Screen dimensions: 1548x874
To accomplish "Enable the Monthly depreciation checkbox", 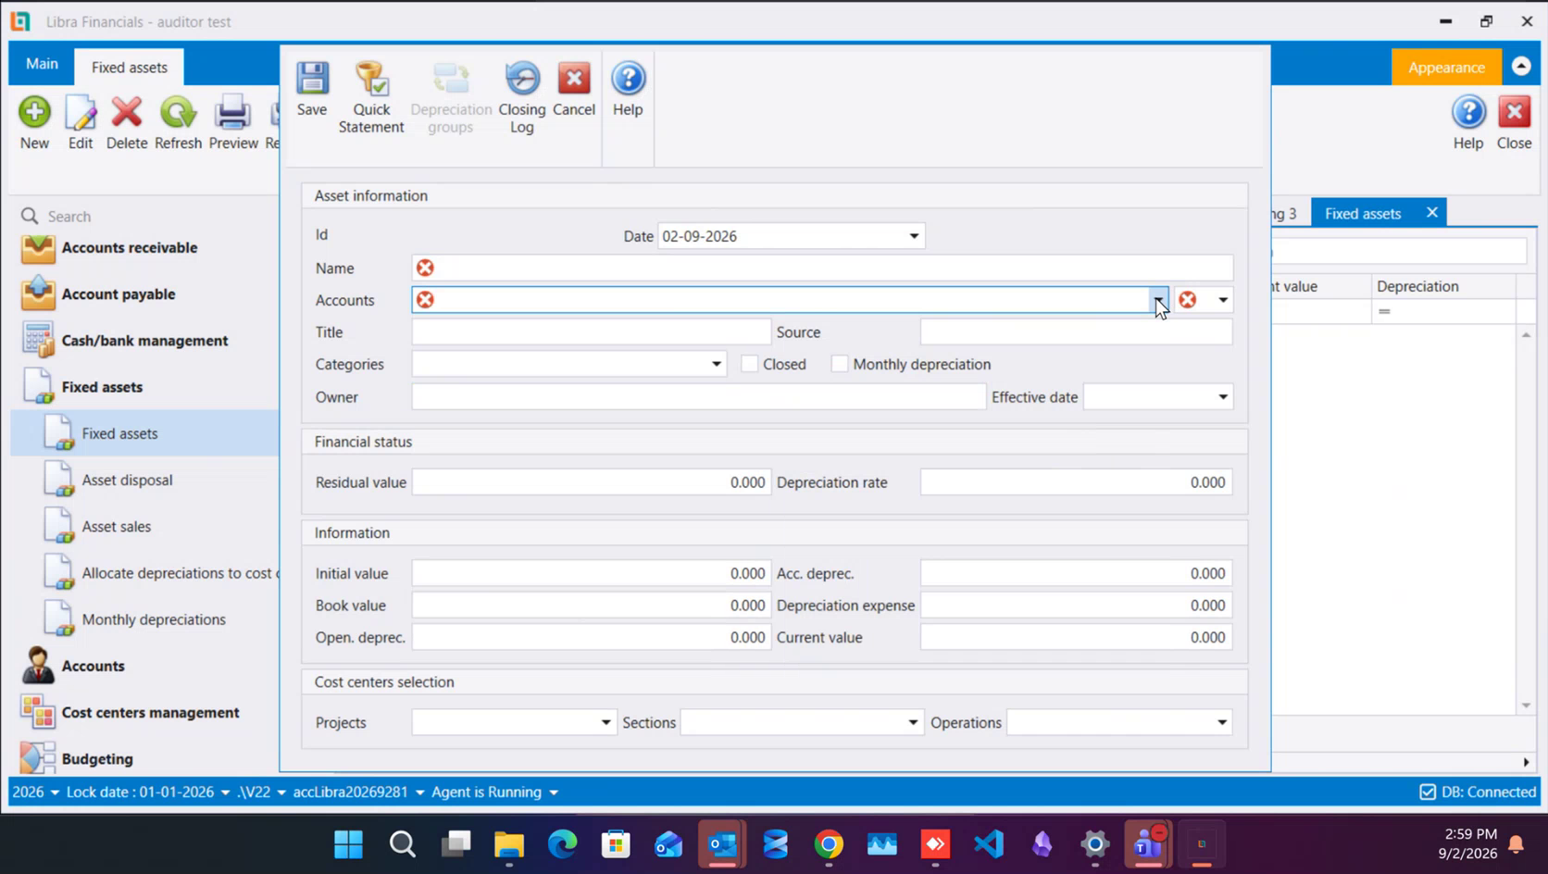I will (840, 364).
